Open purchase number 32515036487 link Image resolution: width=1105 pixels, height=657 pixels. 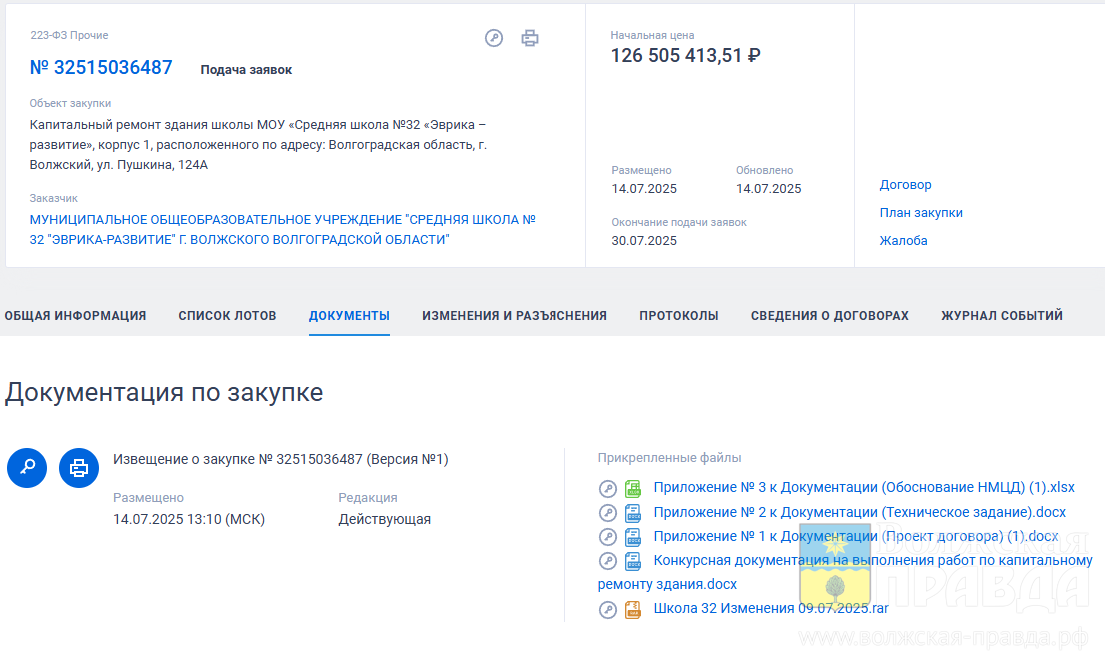[101, 68]
